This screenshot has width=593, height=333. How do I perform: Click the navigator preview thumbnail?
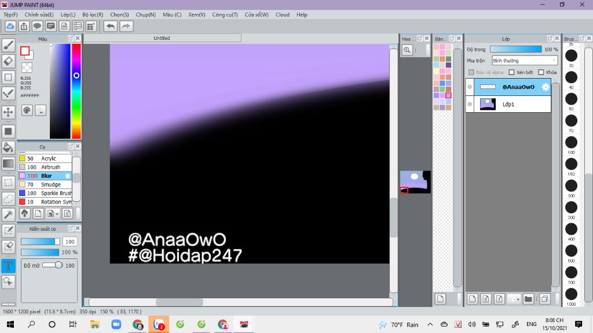click(415, 182)
